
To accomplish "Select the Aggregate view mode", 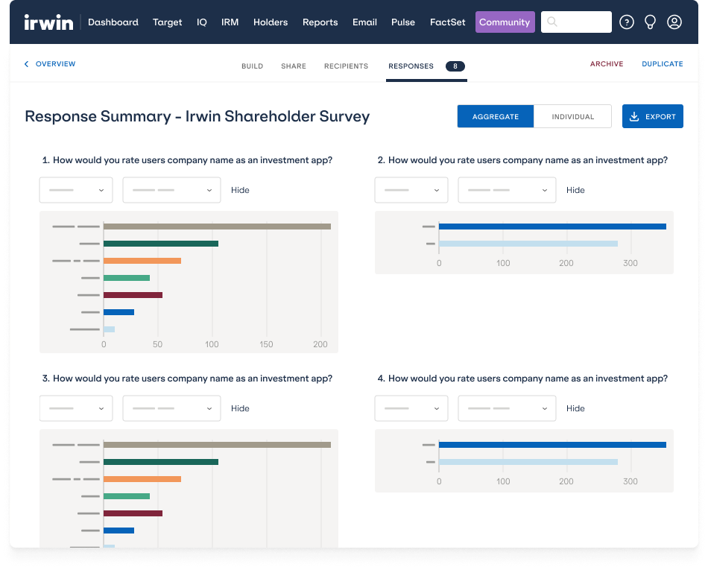I will (496, 116).
